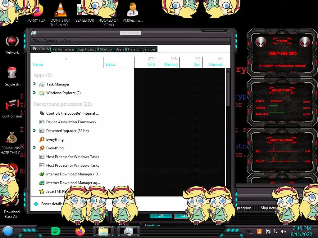This screenshot has width=318, height=238.
Task: Open the money bag COMMUNISTS HATE THIS shortcut
Action: (12, 137)
